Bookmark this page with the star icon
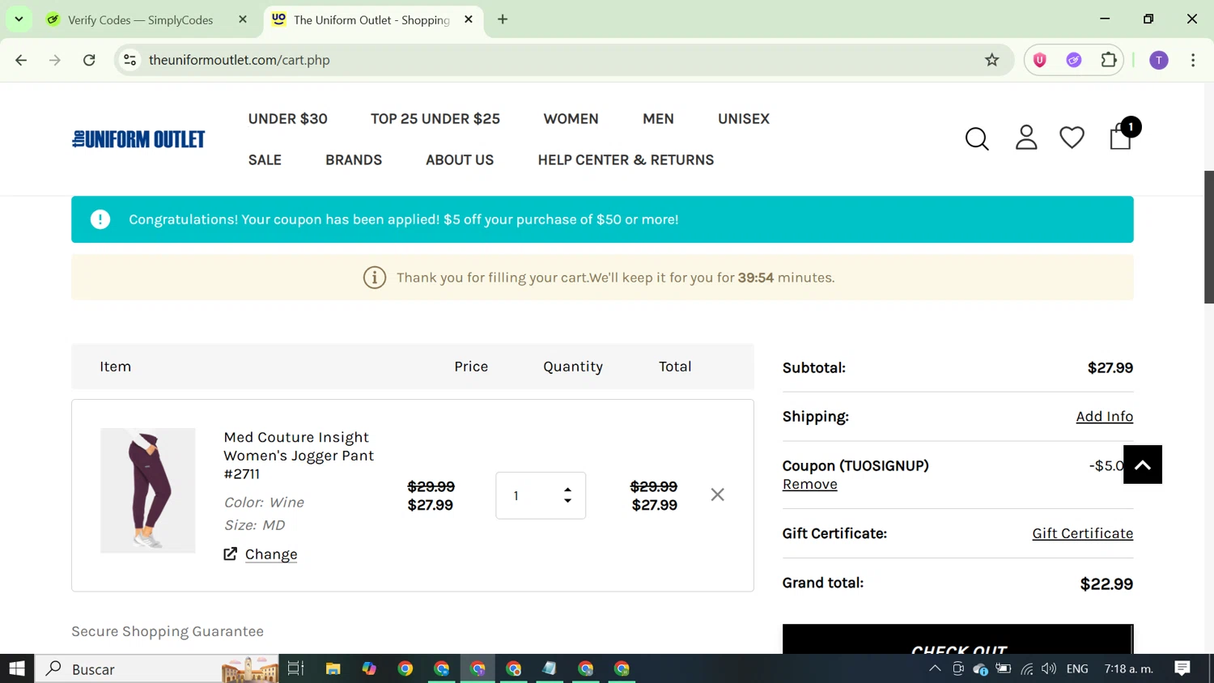Image resolution: width=1214 pixels, height=683 pixels. click(x=991, y=60)
